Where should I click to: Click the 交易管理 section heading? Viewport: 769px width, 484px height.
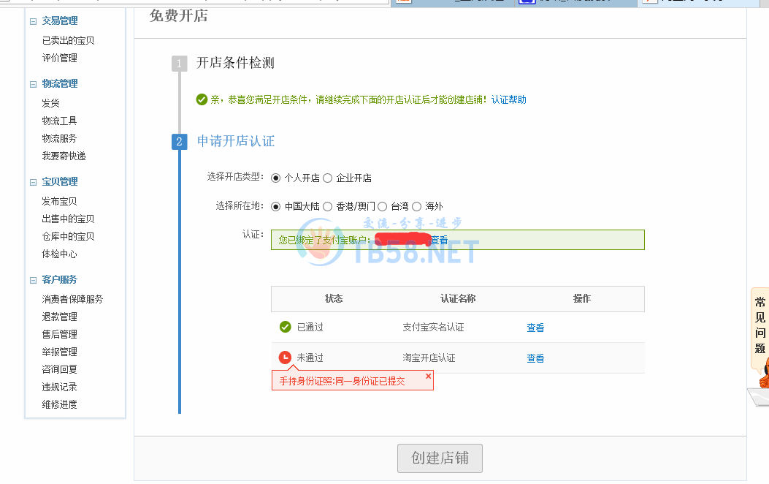click(60, 20)
